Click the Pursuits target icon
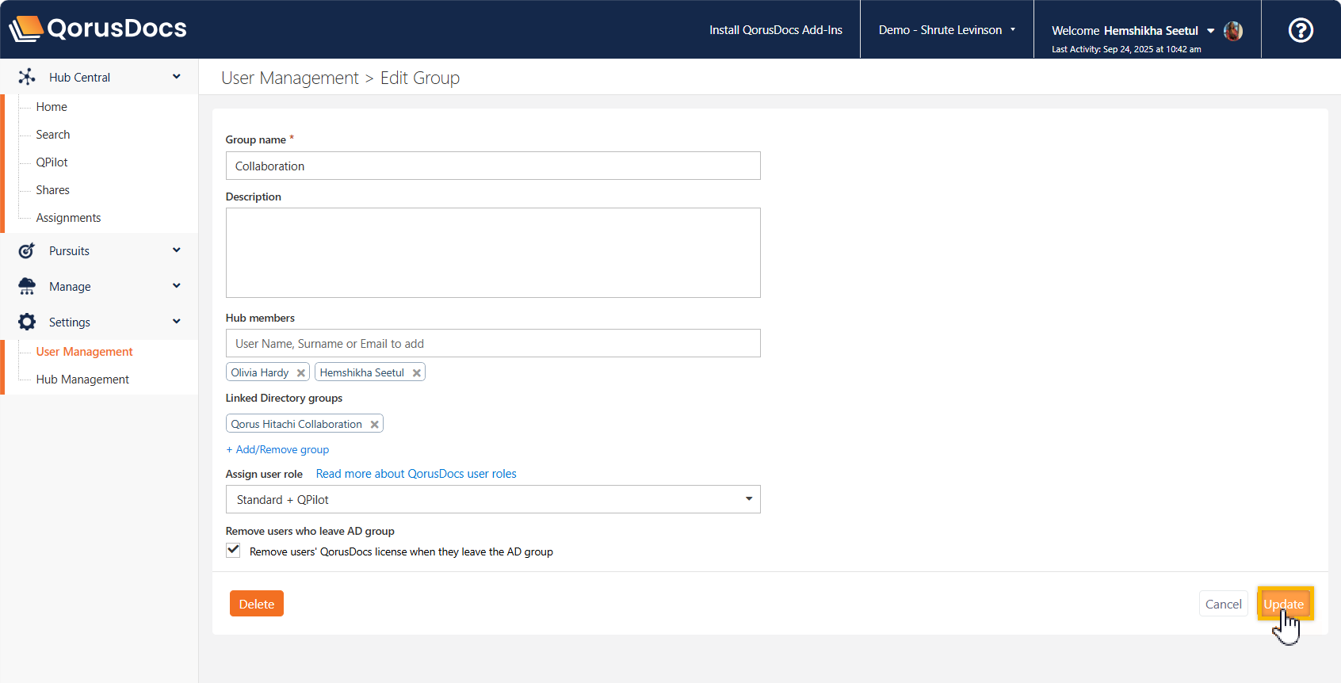The width and height of the screenshot is (1341, 683). 27,251
